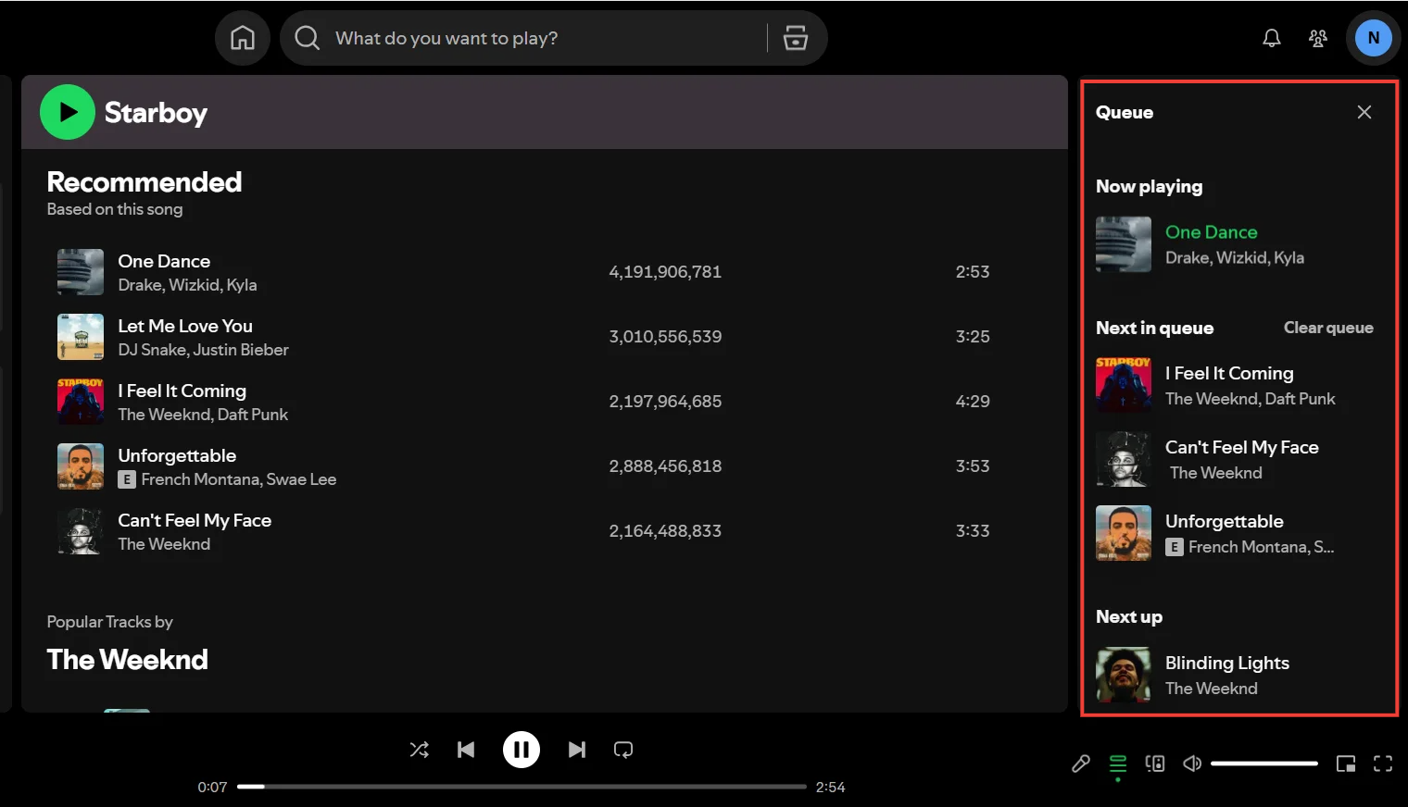This screenshot has width=1408, height=807.
Task: Open the lyrics microphone icon
Action: pyautogui.click(x=1080, y=764)
